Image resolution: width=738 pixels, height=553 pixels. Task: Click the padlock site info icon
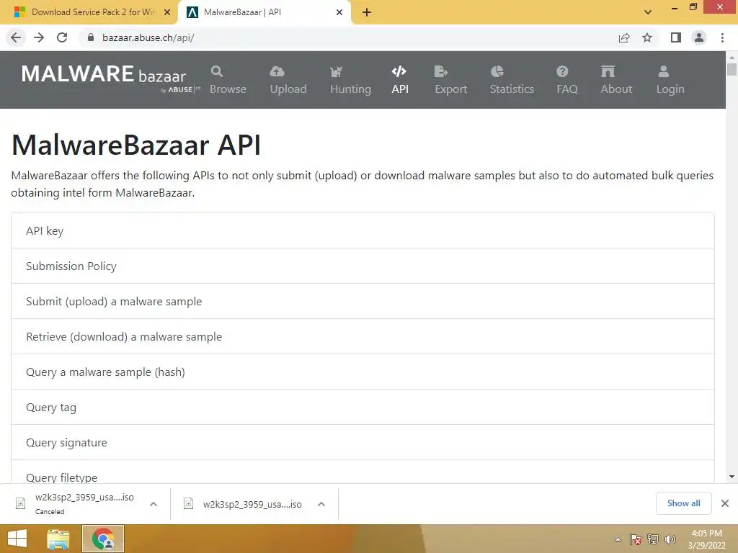[91, 37]
